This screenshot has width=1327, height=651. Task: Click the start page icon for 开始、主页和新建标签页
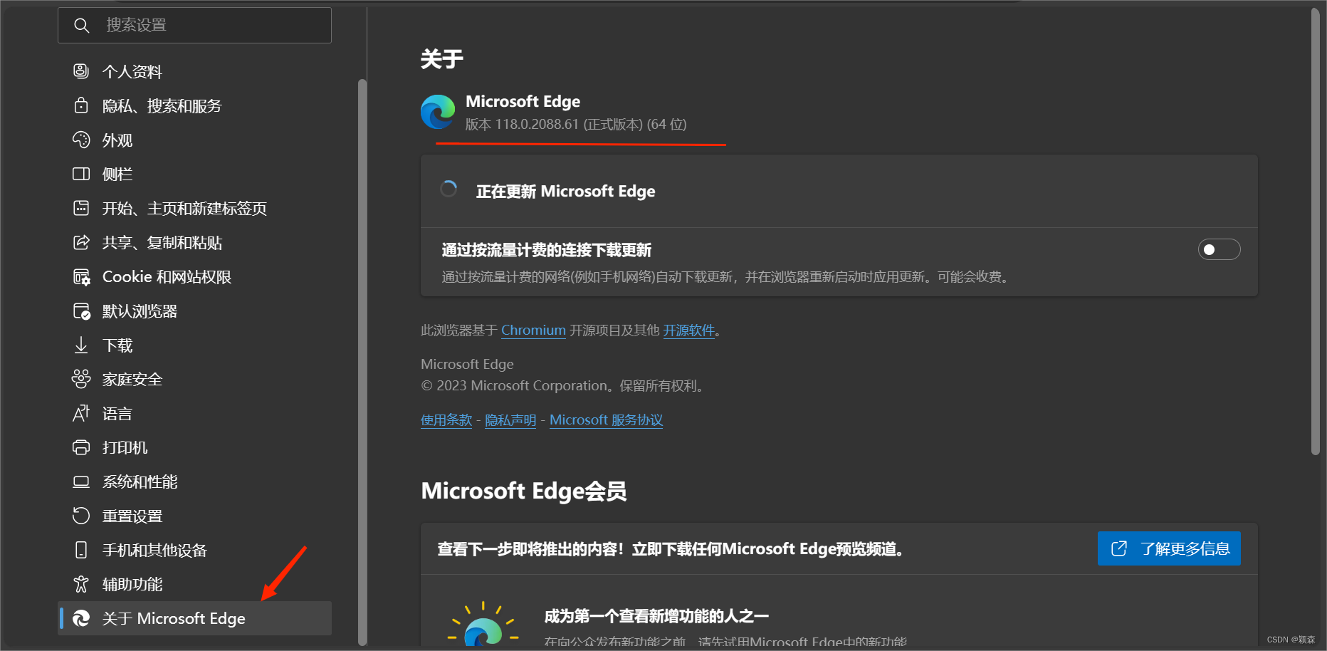(x=81, y=208)
